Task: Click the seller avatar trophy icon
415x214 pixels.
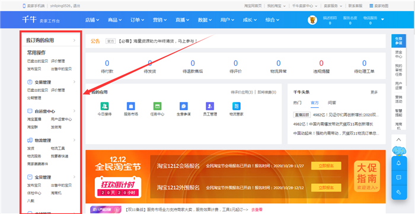Action: (312, 20)
